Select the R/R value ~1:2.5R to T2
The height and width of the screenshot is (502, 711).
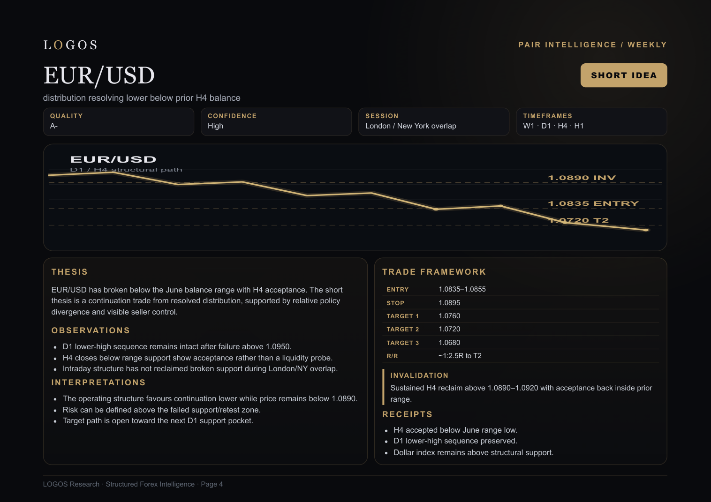coord(460,356)
